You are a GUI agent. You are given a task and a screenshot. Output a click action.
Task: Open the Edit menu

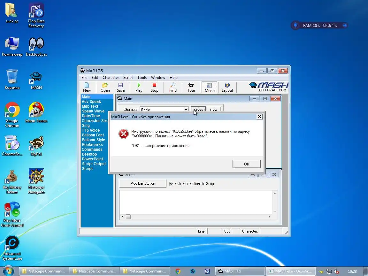(x=95, y=77)
